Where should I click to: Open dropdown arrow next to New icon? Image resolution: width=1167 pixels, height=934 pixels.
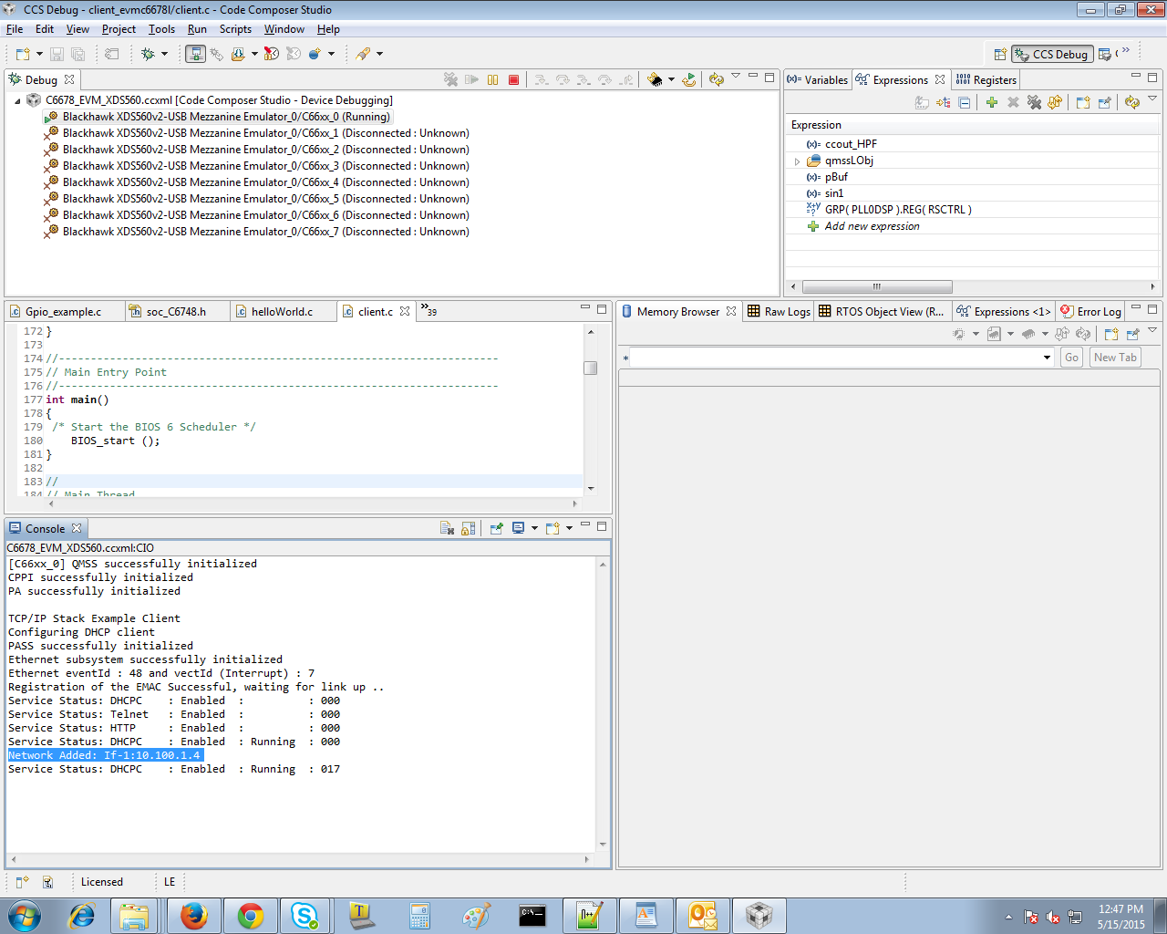pos(39,54)
